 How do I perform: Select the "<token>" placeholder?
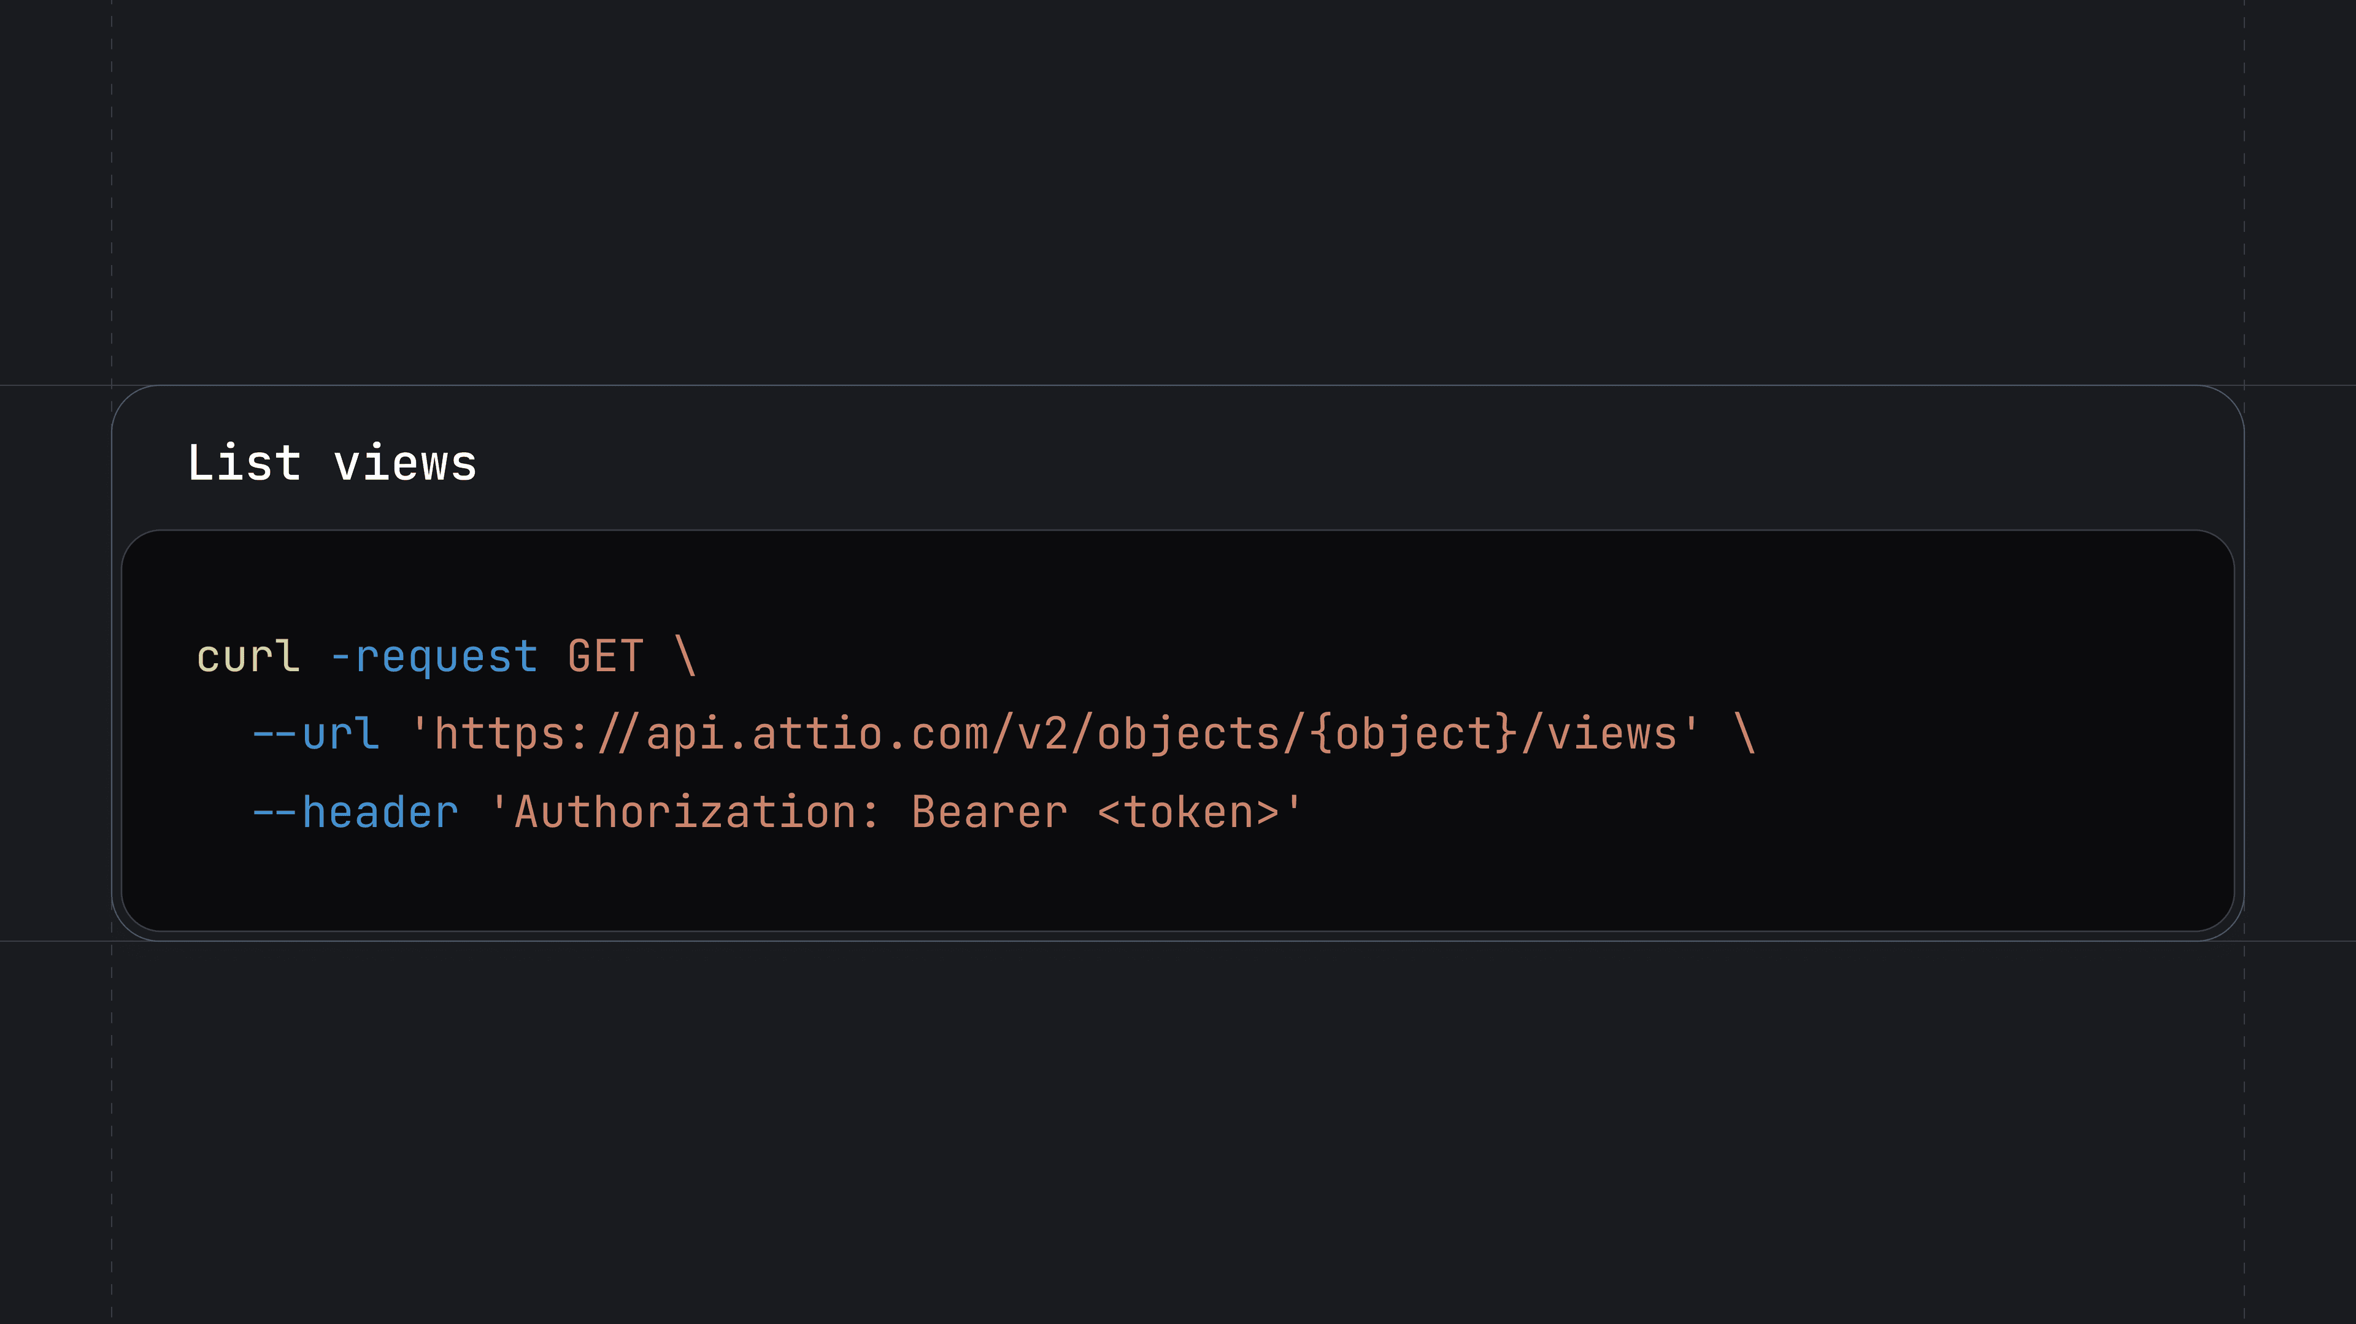[x=1188, y=813]
